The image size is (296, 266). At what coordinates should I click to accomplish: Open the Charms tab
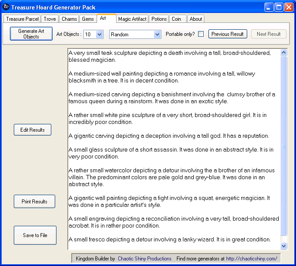(x=69, y=19)
